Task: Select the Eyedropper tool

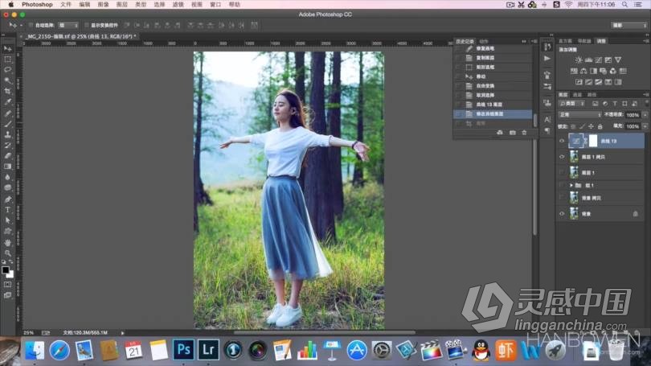Action: [x=7, y=102]
